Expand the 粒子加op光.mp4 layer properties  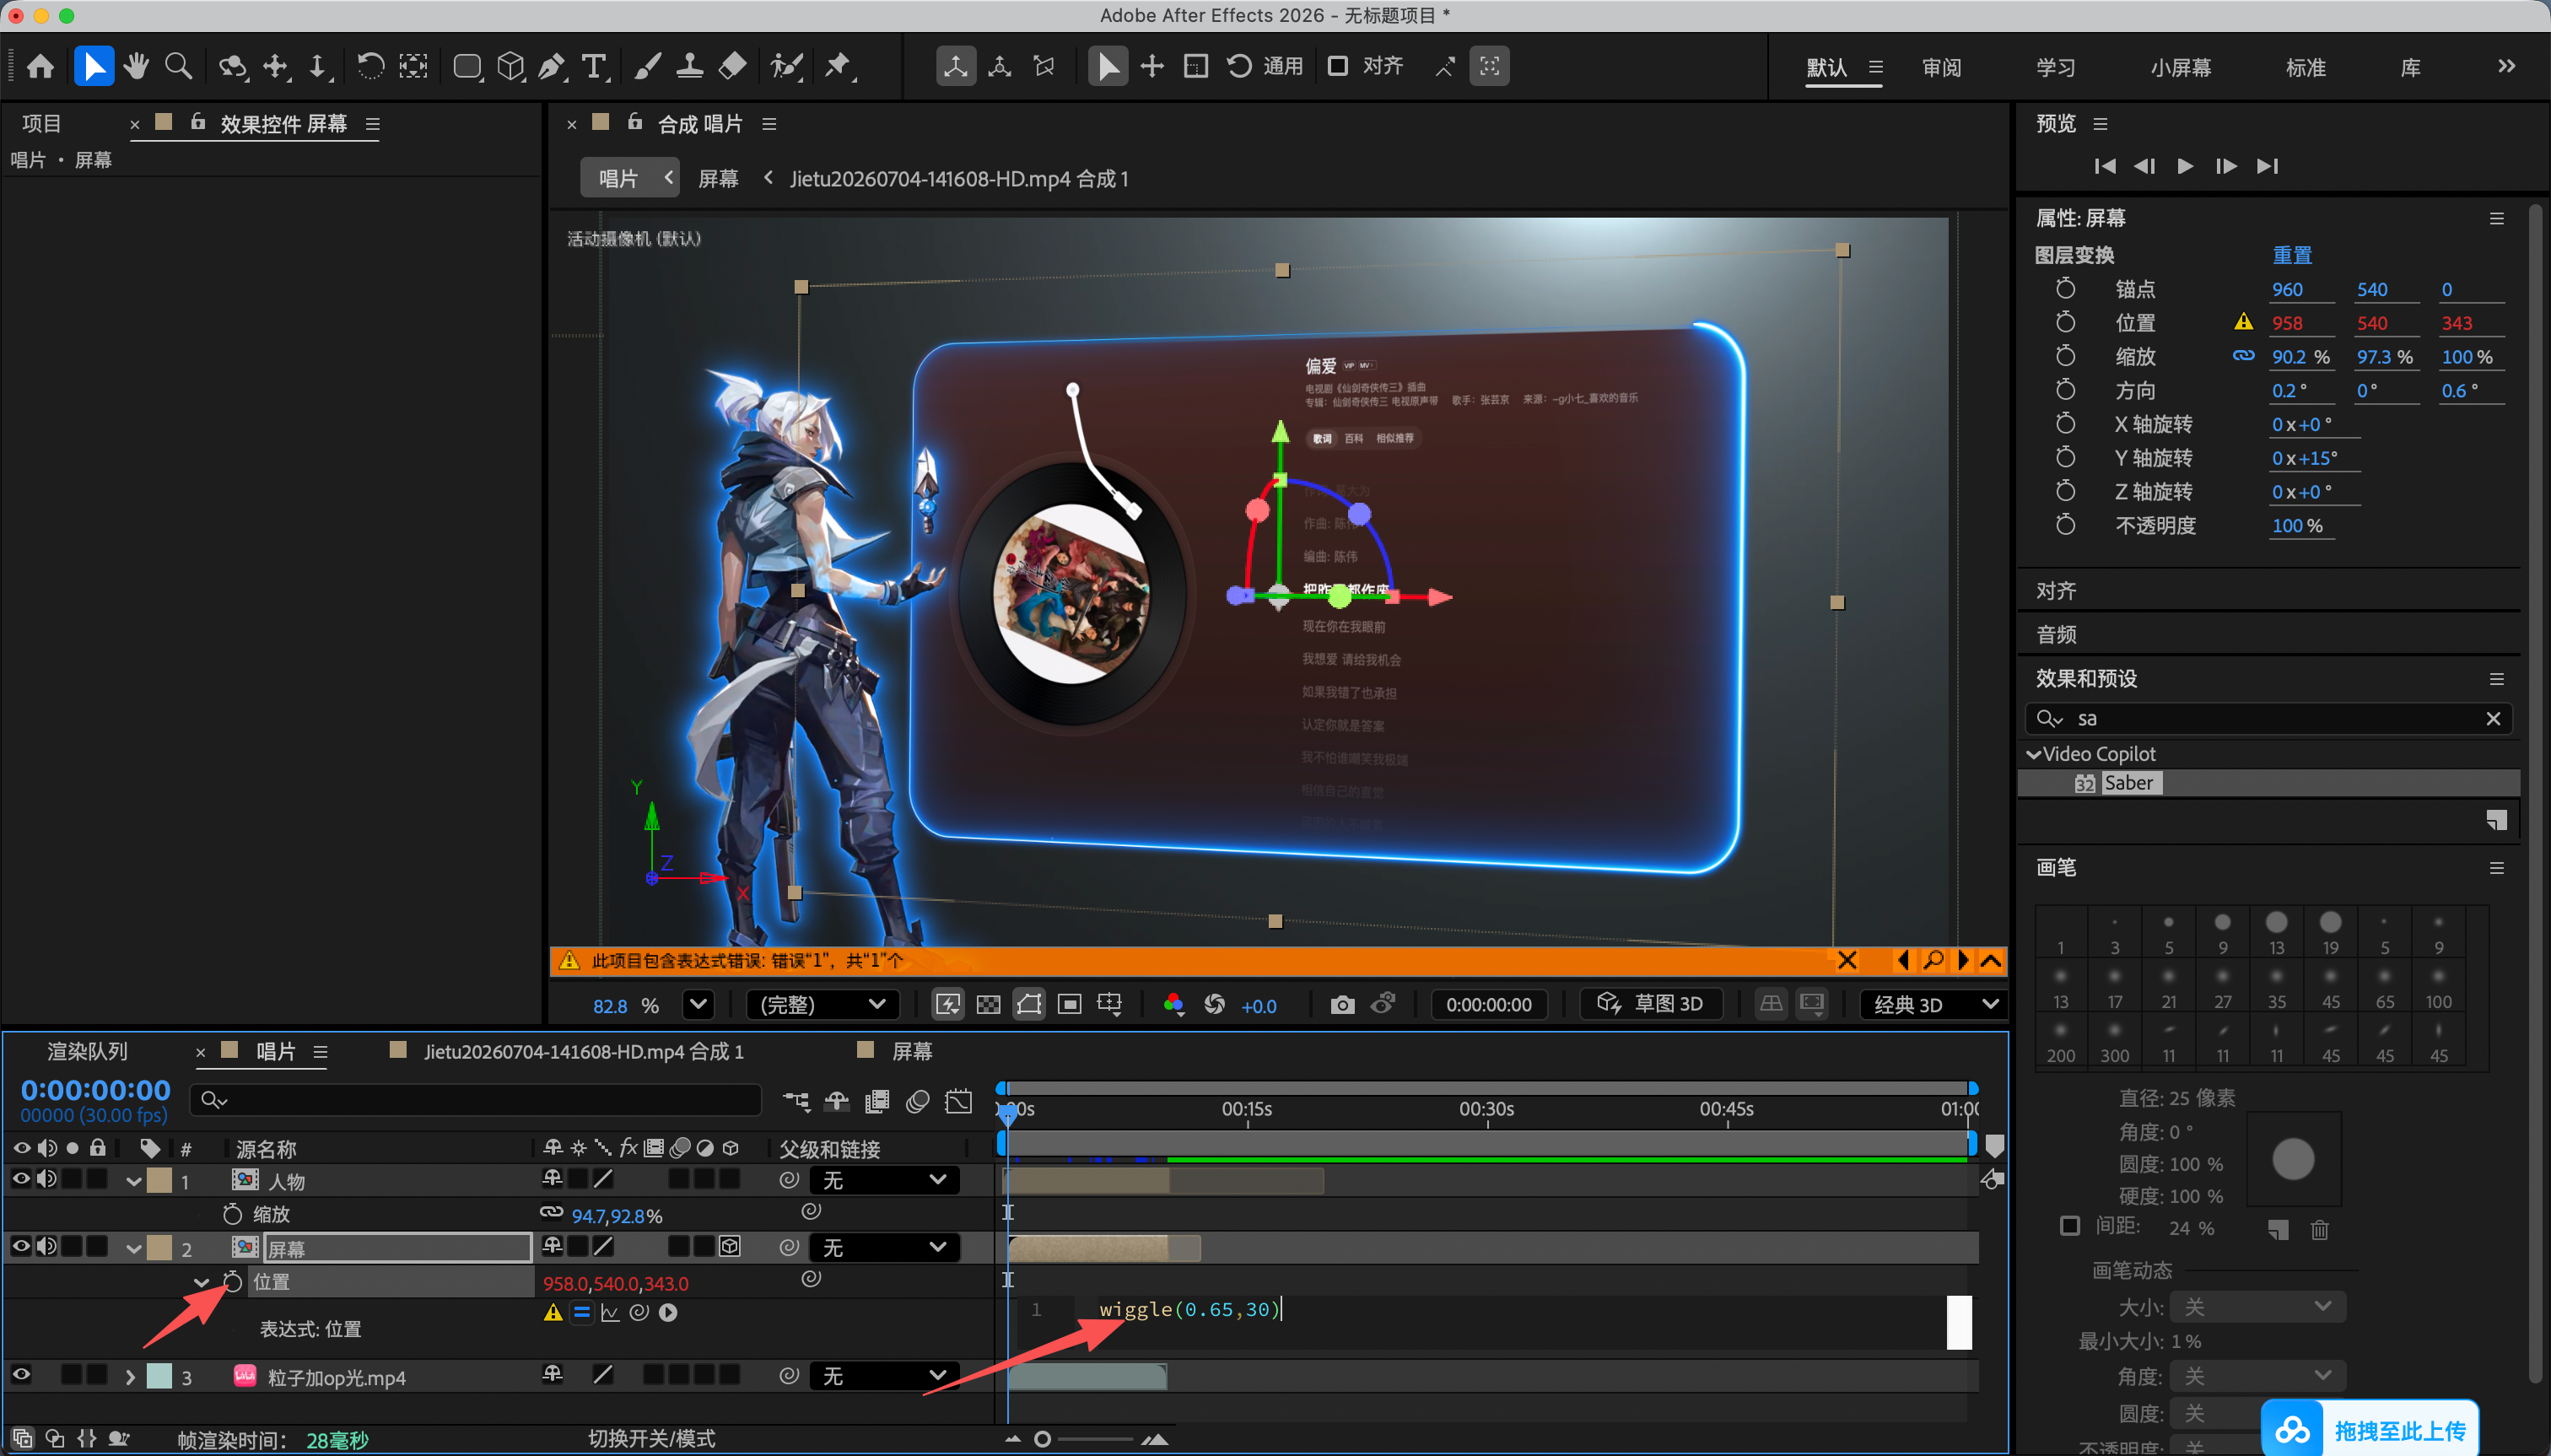[130, 1377]
